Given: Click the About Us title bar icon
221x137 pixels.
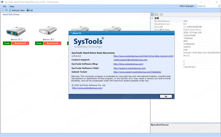Looking at the screenshot, I should 71,33.
